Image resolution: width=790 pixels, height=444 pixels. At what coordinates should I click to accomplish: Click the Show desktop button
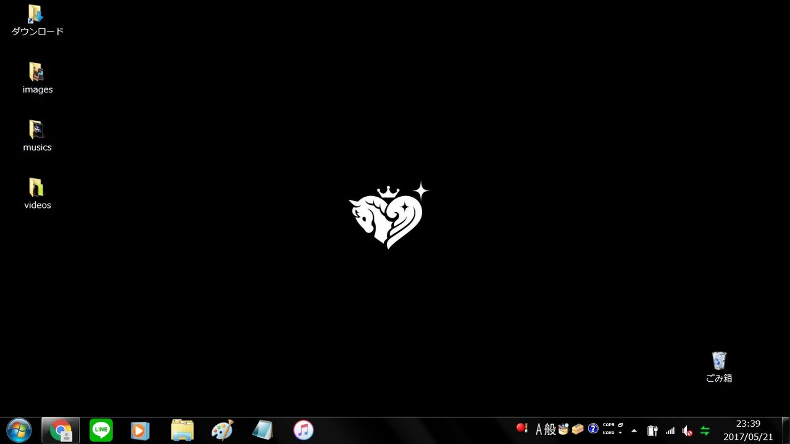[x=785, y=430]
